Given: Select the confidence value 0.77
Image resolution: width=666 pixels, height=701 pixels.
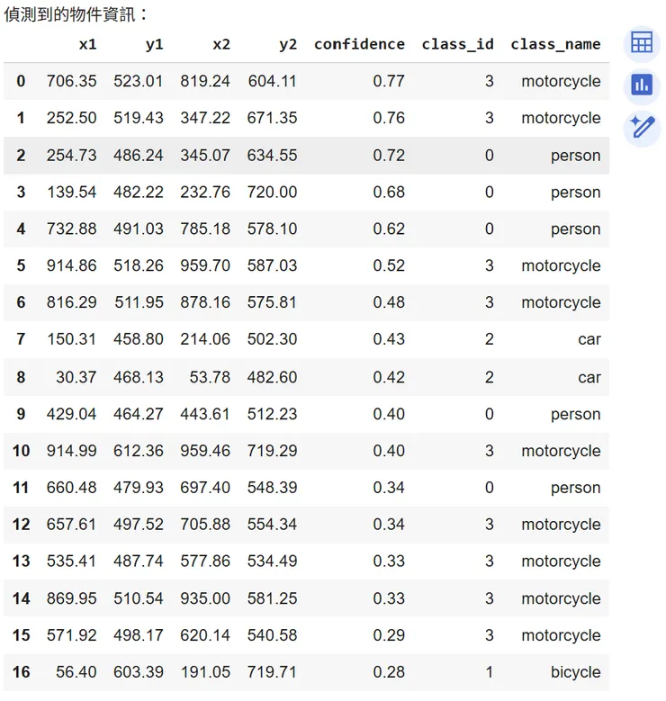Looking at the screenshot, I should (389, 81).
